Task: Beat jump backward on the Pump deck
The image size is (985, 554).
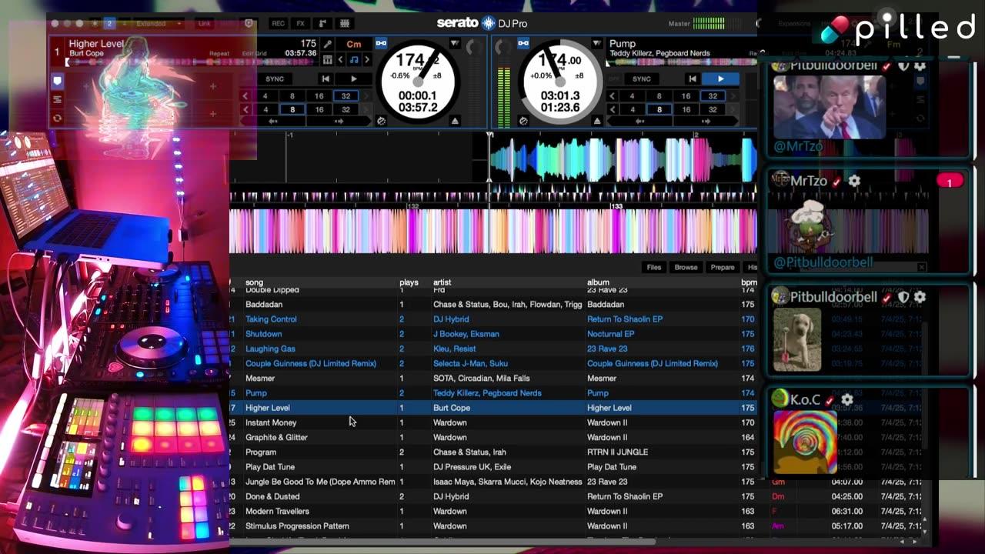Action: pos(639,122)
